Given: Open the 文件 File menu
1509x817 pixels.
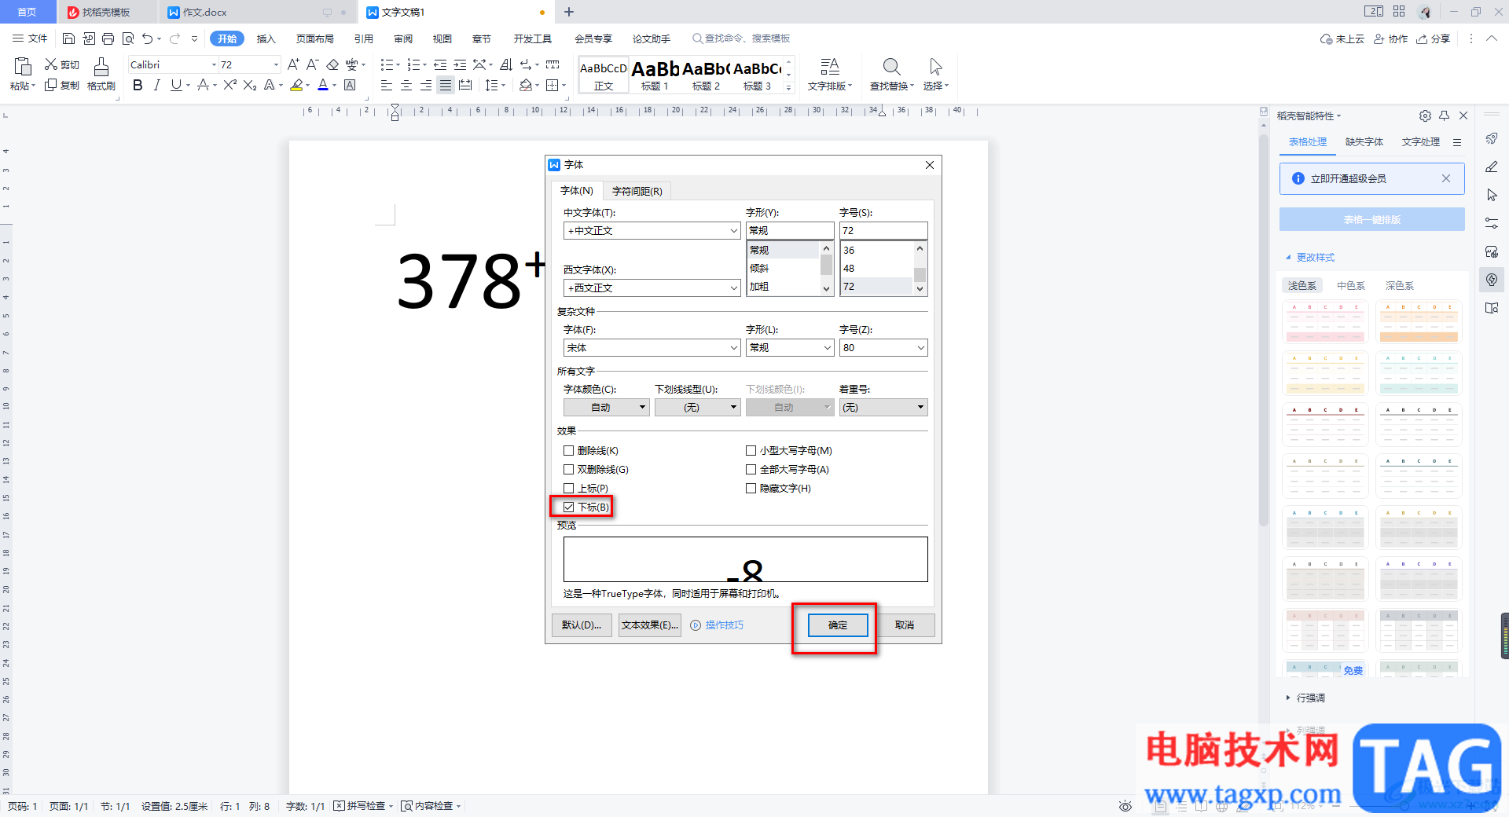Looking at the screenshot, I should click(31, 38).
